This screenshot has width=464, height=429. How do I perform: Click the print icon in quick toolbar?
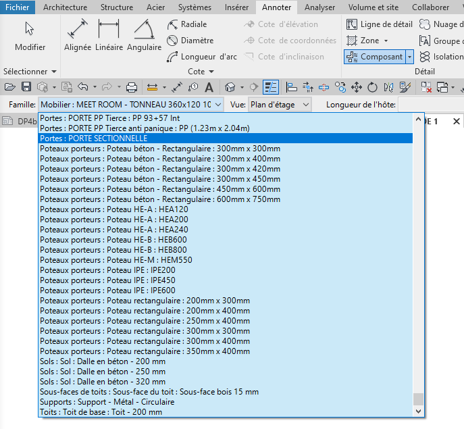click(x=132, y=87)
